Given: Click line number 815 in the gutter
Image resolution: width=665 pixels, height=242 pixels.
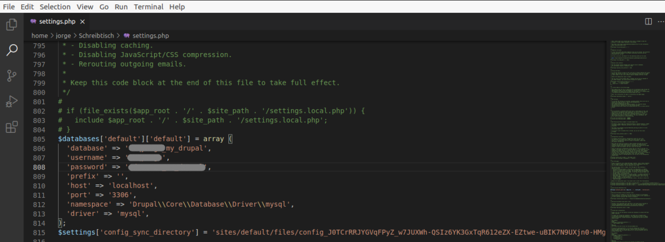Looking at the screenshot, I should [39, 231].
